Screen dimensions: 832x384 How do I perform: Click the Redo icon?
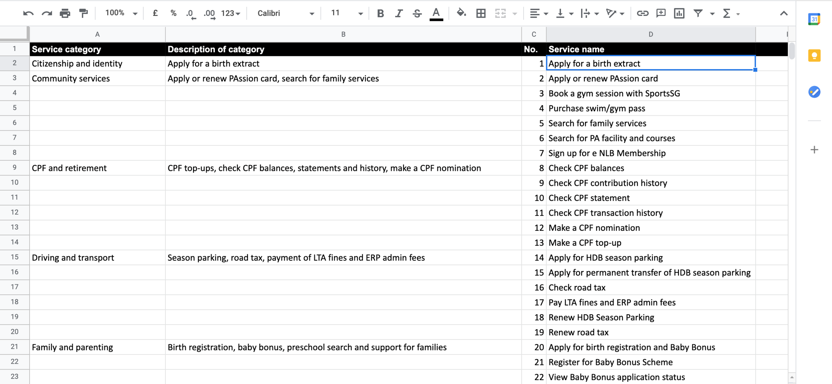[x=47, y=14]
